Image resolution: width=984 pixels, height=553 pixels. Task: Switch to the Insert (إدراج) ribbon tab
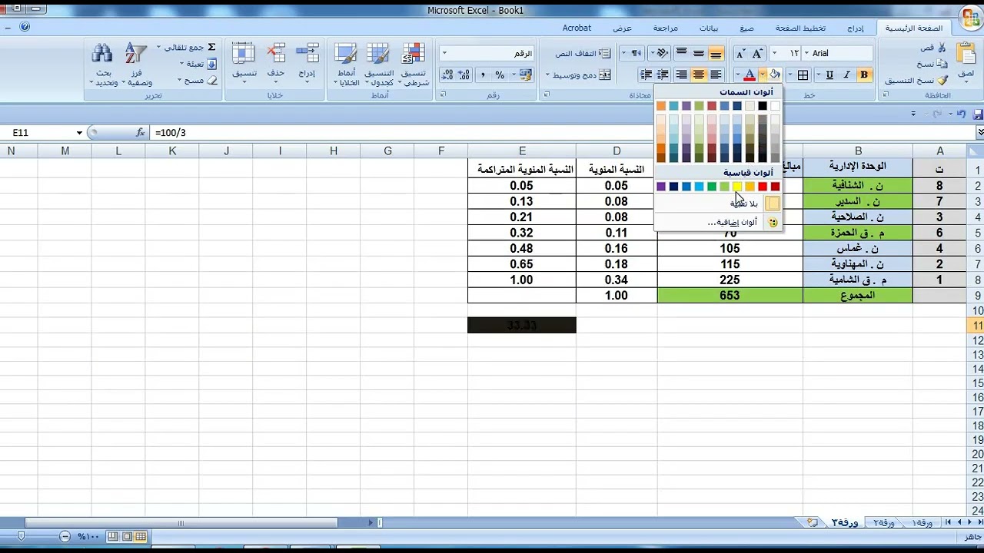(x=855, y=28)
